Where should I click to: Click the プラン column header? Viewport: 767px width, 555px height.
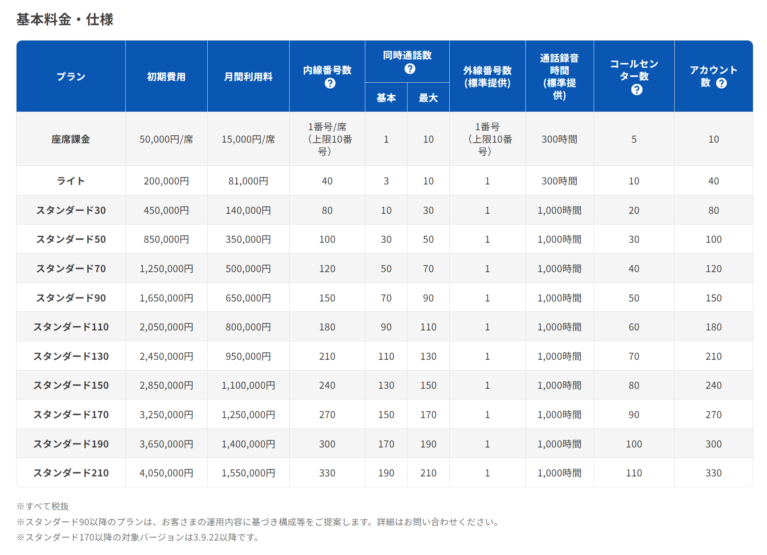tap(71, 77)
